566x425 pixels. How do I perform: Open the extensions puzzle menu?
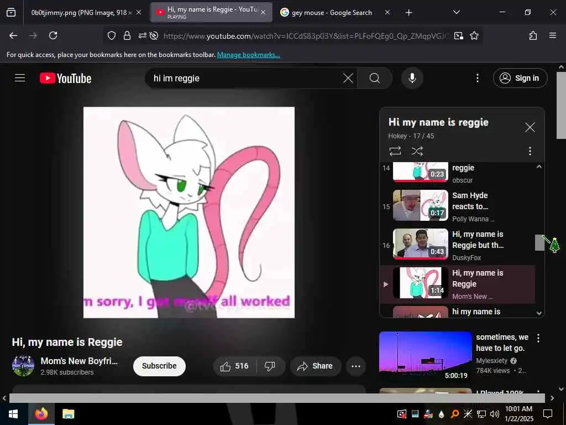coord(533,35)
